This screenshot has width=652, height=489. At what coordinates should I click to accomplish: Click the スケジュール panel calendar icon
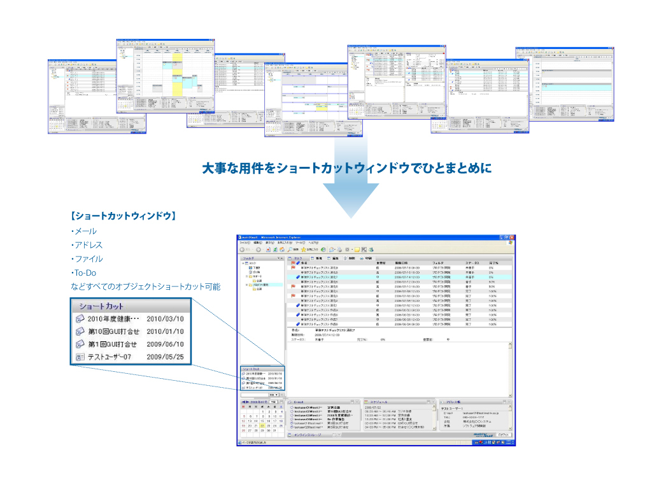[x=367, y=402]
